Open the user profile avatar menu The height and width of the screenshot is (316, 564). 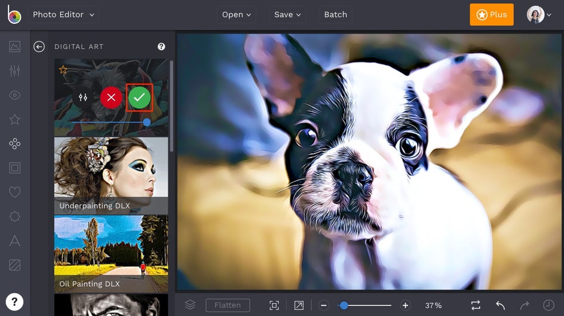coord(538,15)
